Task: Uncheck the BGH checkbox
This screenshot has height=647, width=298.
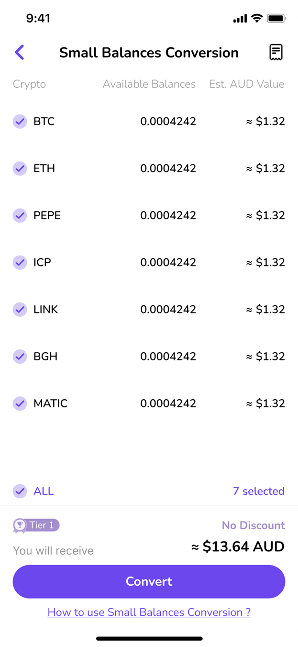Action: 20,357
